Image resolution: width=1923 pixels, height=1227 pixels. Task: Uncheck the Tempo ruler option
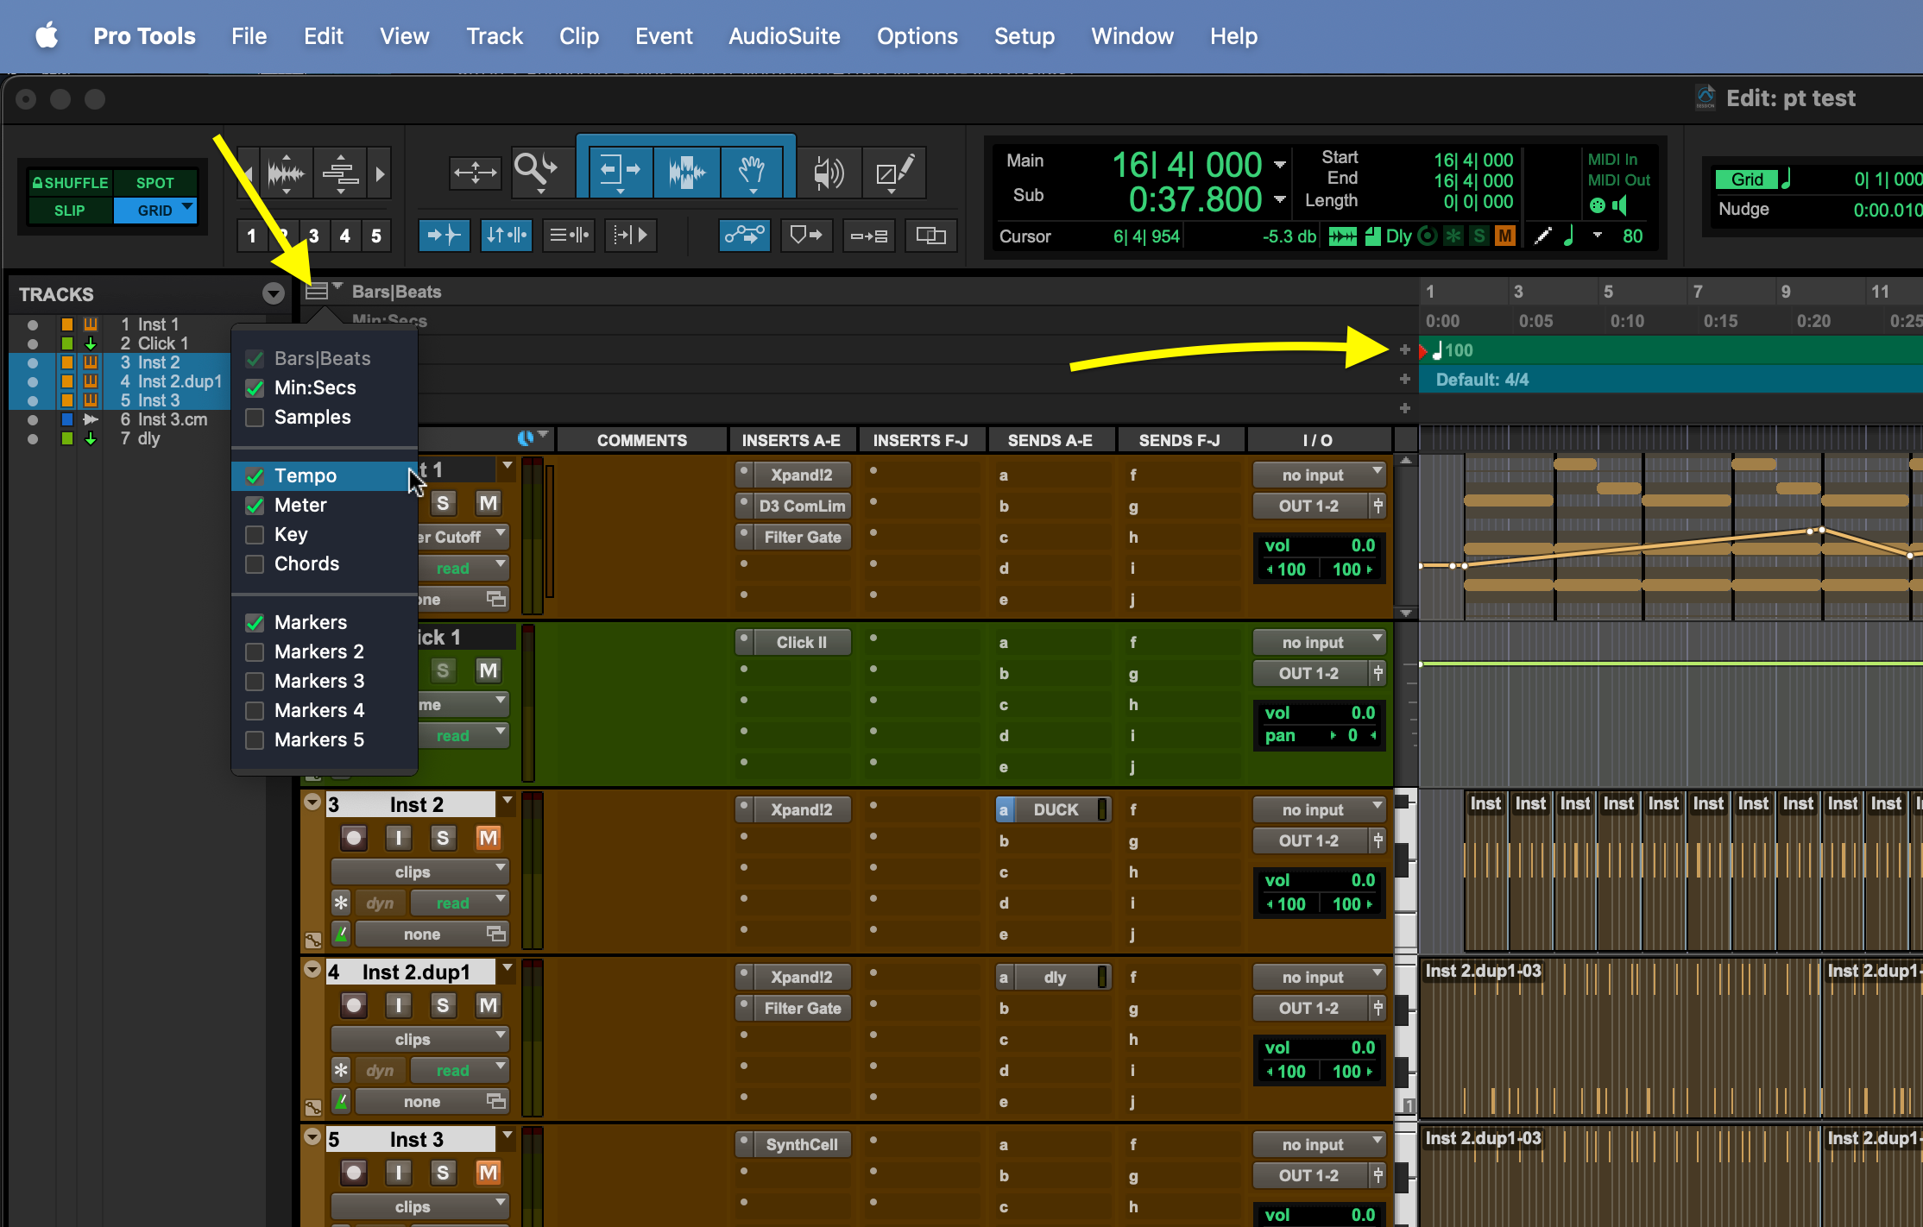pyautogui.click(x=255, y=476)
